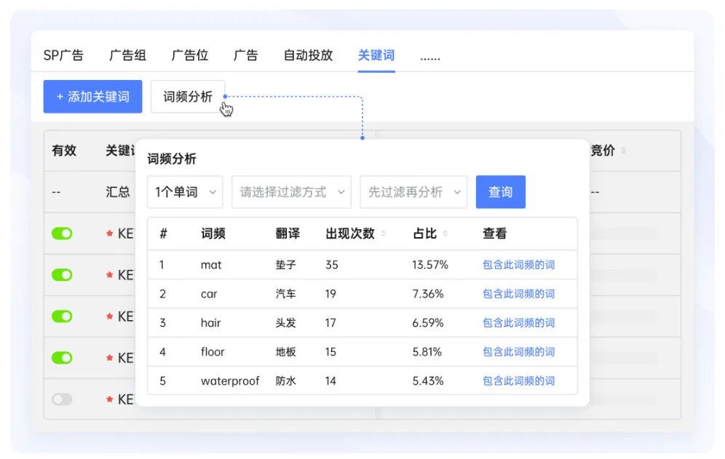The image size is (725, 459).
Task: Sort by 出现次数 column arrows
Action: 384,234
